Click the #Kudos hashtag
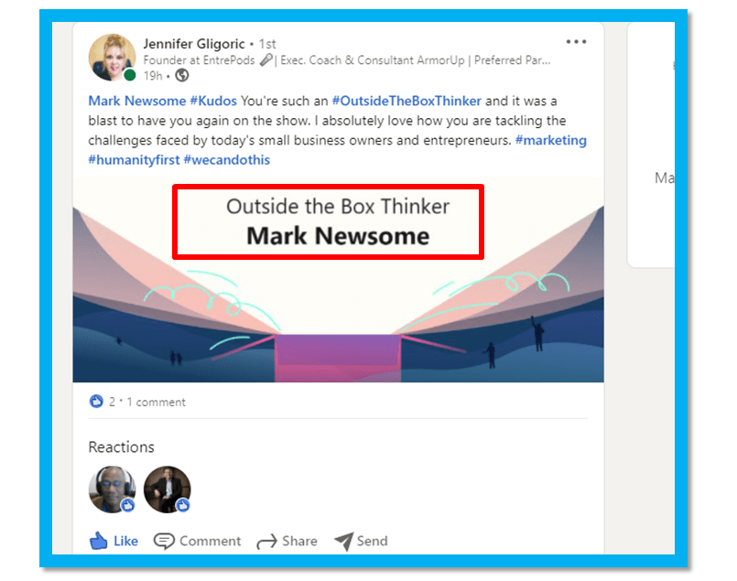The height and width of the screenshot is (581, 737). [213, 101]
